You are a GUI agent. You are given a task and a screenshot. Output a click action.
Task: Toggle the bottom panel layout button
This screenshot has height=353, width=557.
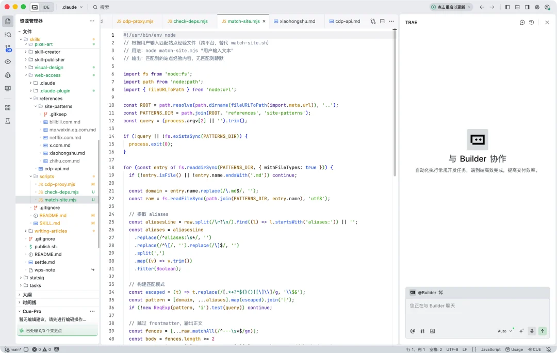517,7
